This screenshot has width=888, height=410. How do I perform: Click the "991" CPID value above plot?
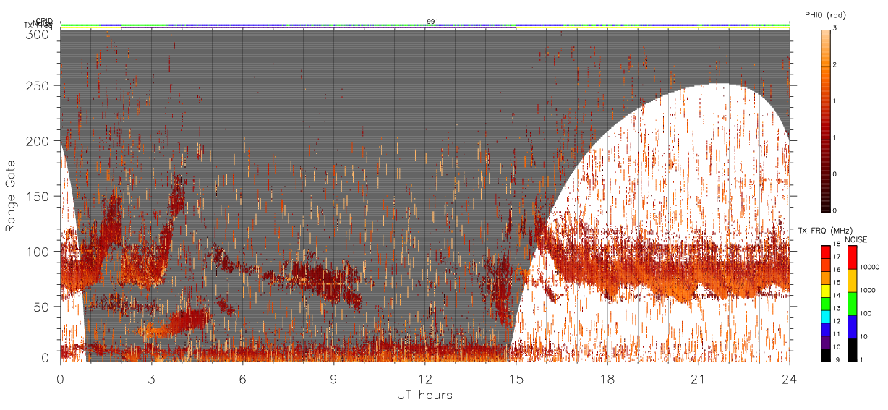(x=432, y=22)
